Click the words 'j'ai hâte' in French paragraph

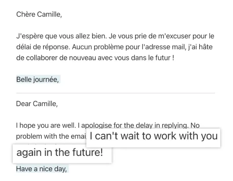(200, 47)
